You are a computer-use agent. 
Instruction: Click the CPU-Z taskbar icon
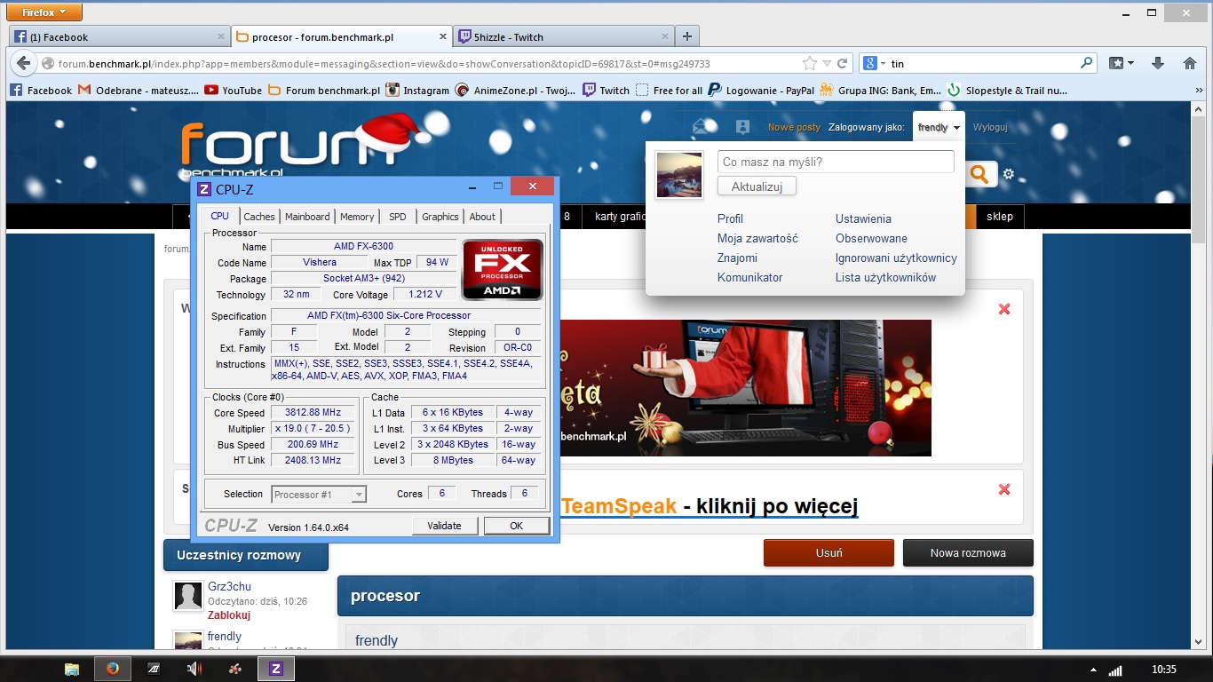click(x=275, y=669)
